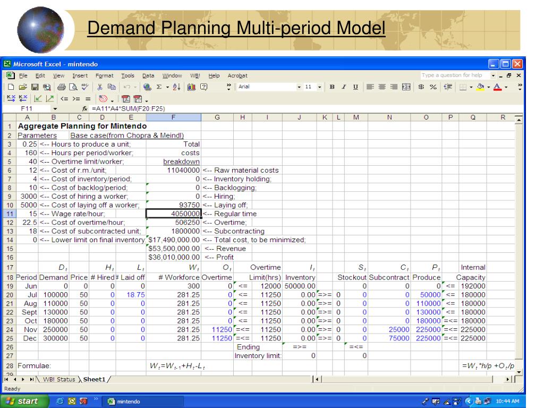544x408 pixels.
Task: Toggle right text alignment
Action: click(x=394, y=87)
